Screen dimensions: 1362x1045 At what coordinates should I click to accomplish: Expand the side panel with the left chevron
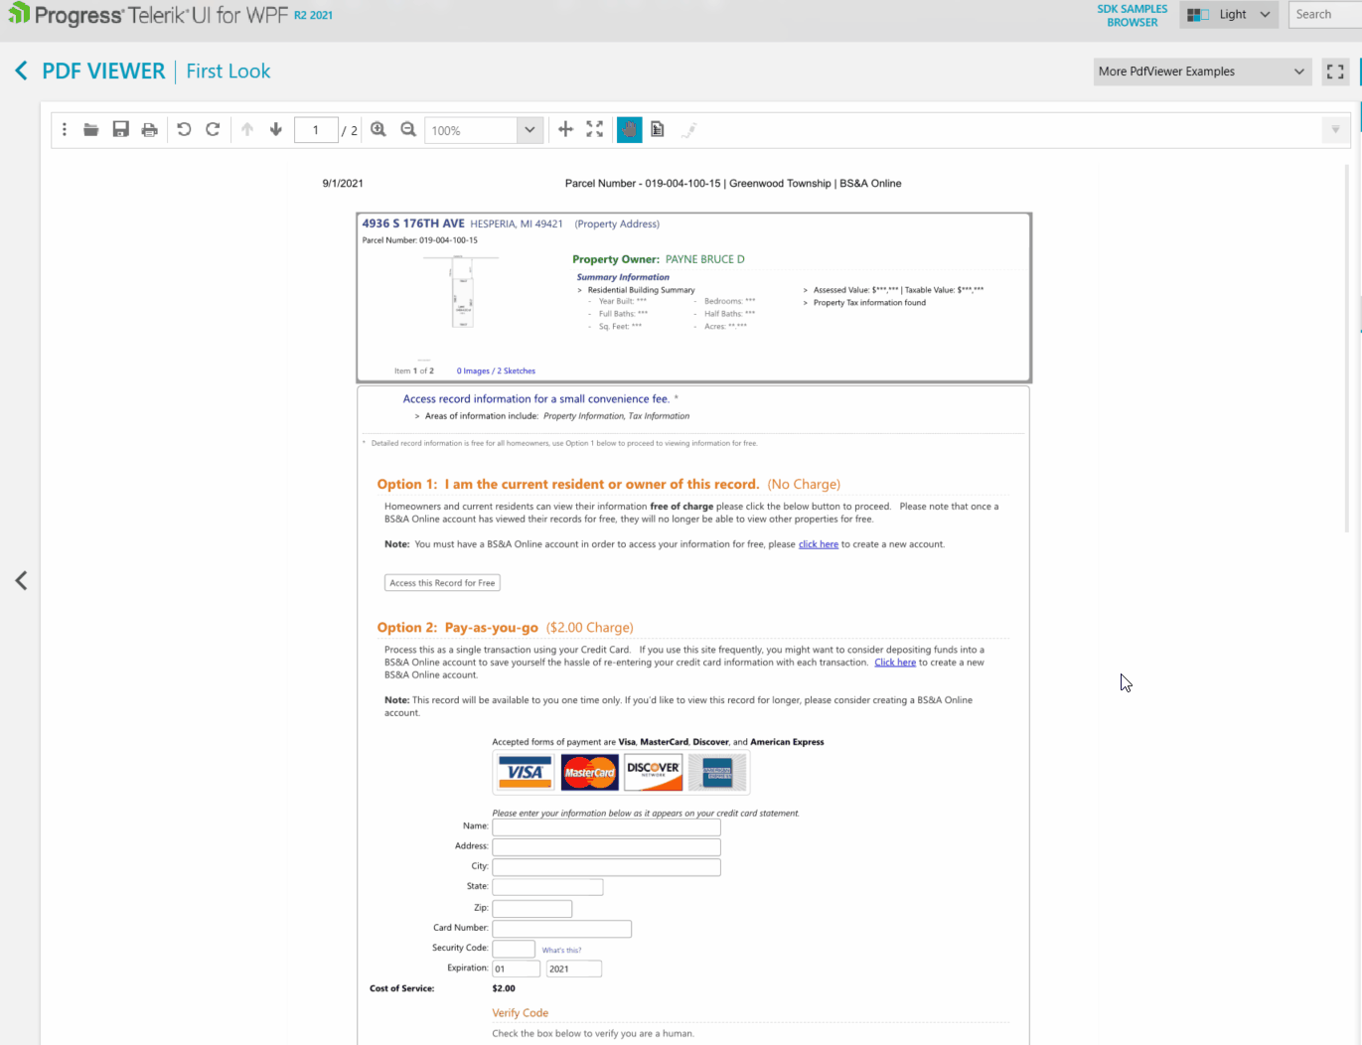point(21,581)
